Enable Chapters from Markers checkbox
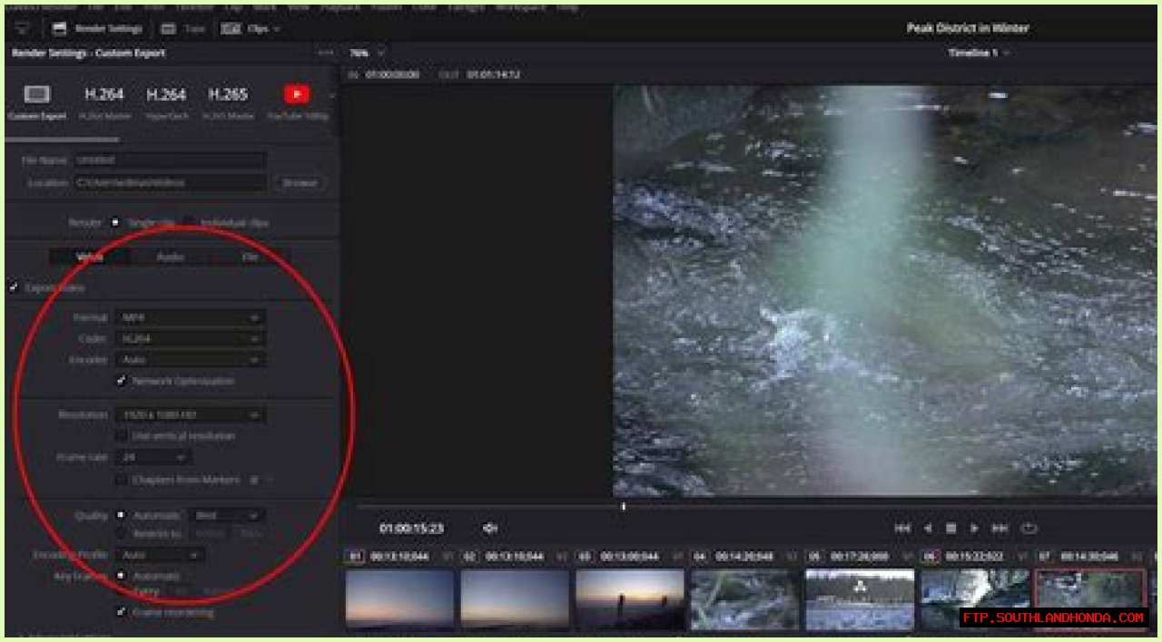This screenshot has height=642, width=1162. tap(121, 480)
